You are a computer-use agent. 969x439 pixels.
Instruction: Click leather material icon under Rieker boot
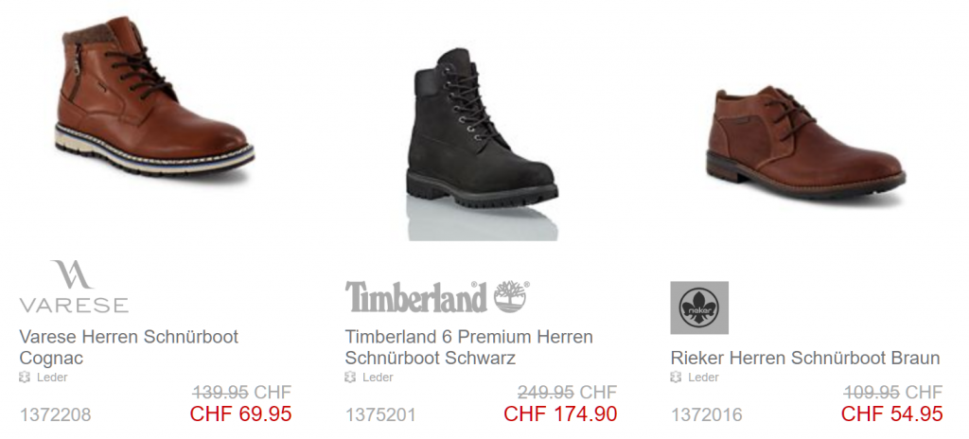[x=676, y=378]
